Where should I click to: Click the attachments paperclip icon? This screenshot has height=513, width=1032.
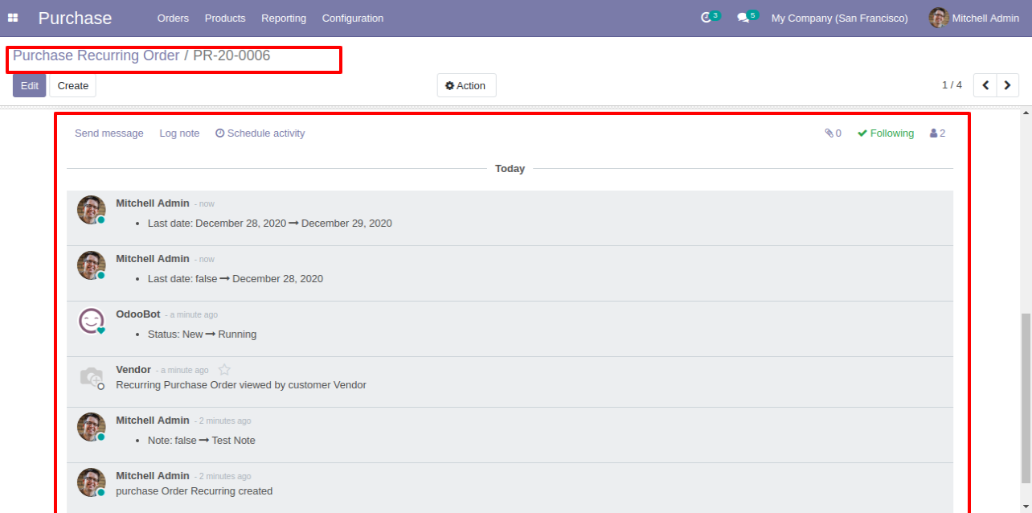833,133
